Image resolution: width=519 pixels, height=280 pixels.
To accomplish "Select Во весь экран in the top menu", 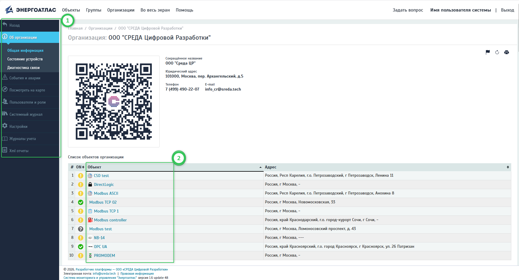I will click(155, 10).
